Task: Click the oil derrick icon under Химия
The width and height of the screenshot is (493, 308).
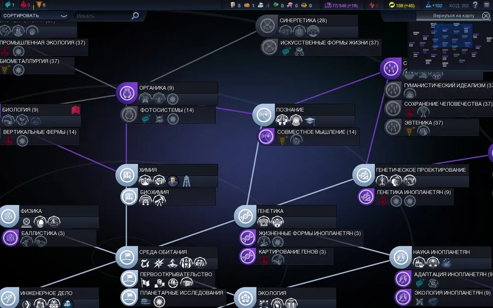Action: [x=186, y=181]
